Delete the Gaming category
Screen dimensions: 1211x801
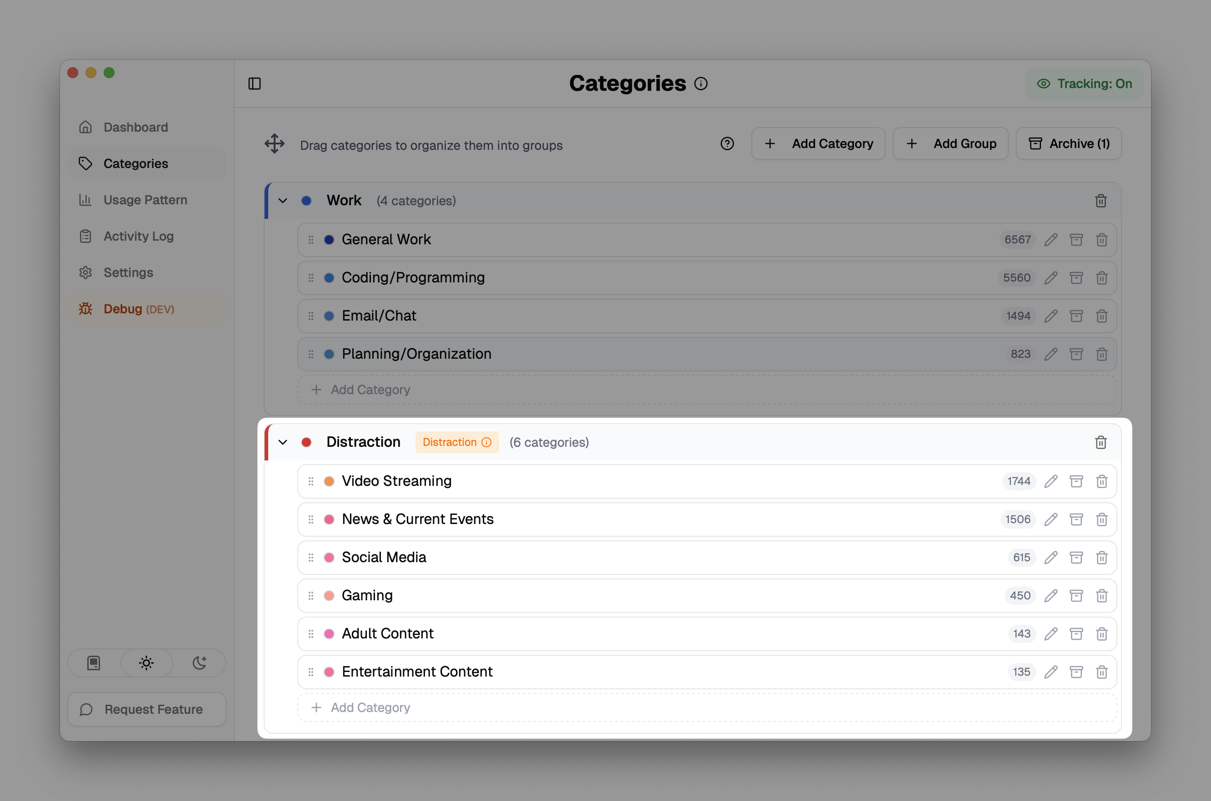pyautogui.click(x=1101, y=596)
